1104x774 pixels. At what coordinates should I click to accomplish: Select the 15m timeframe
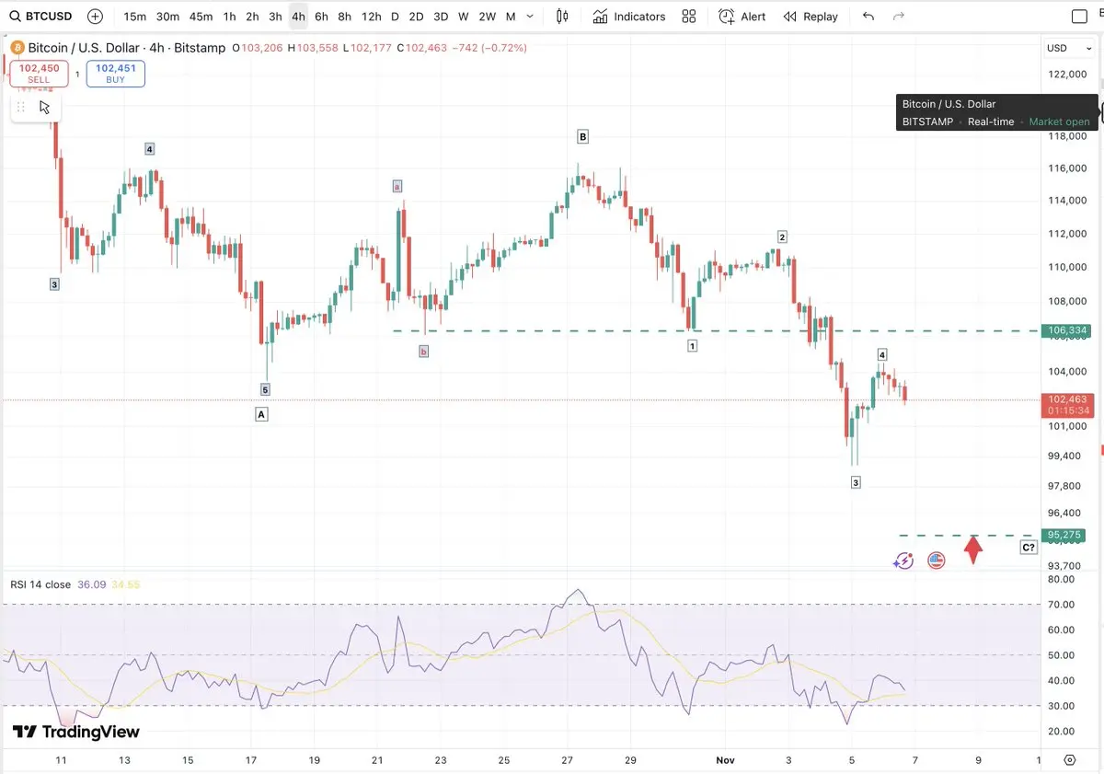coord(134,17)
